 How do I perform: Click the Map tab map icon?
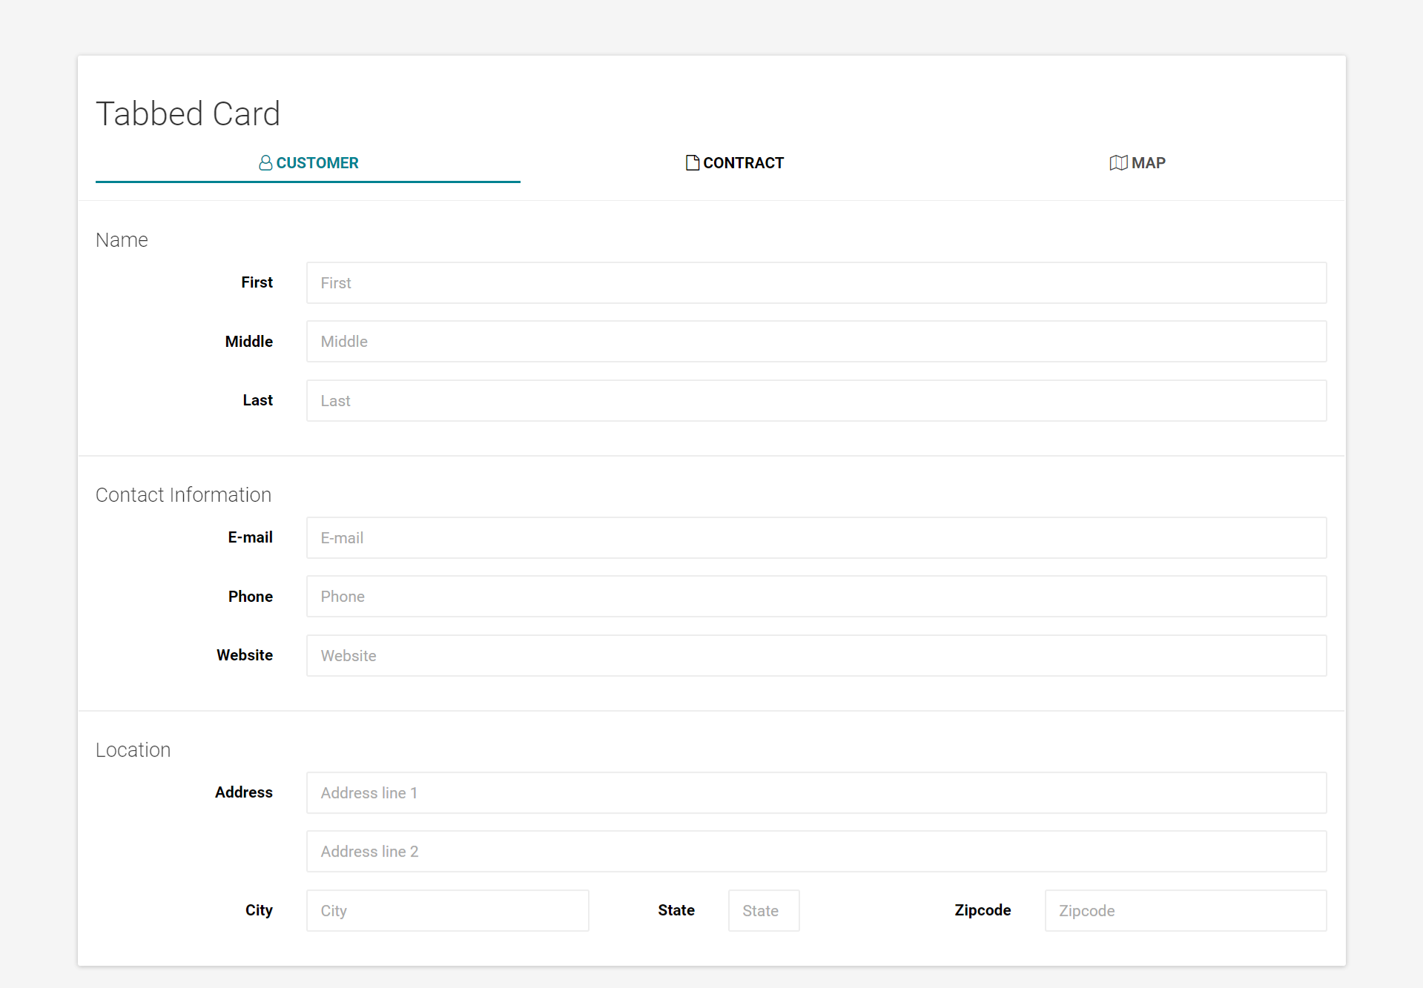click(x=1117, y=163)
